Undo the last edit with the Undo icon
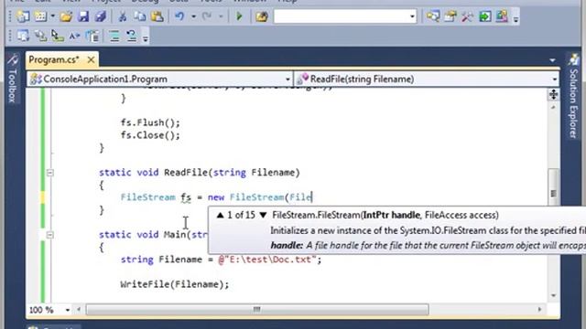 point(179,16)
